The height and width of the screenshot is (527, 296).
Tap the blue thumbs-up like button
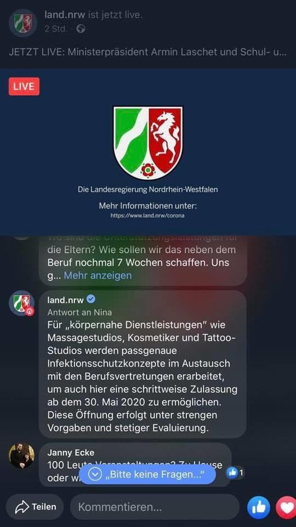(x=258, y=507)
